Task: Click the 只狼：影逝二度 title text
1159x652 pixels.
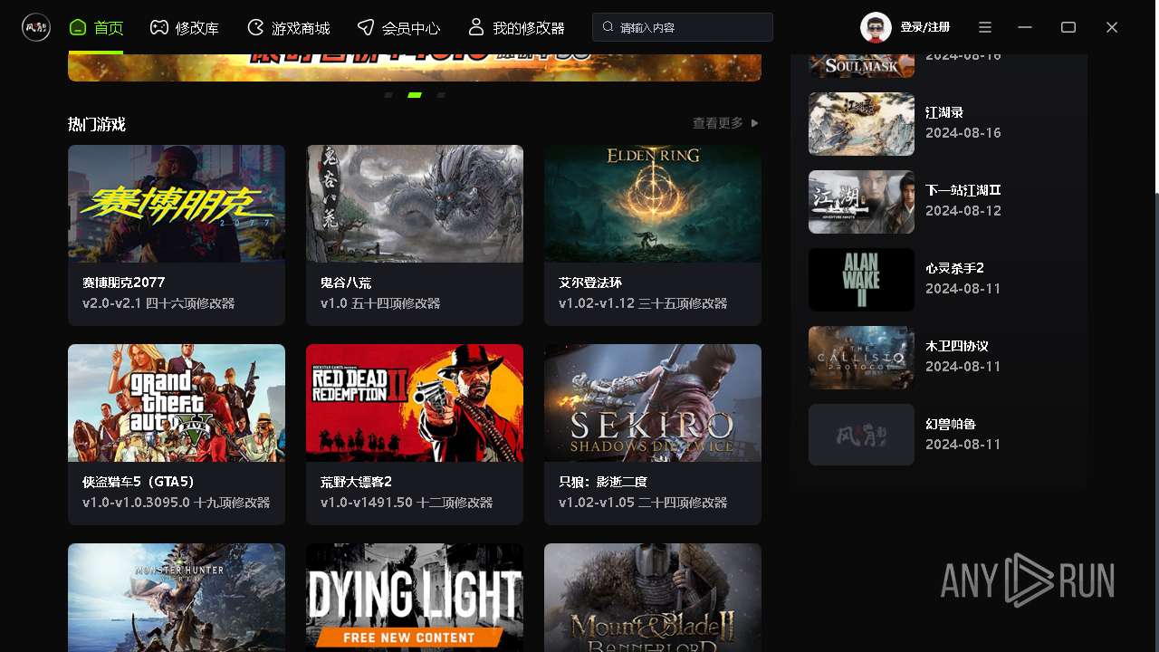Action: click(603, 482)
